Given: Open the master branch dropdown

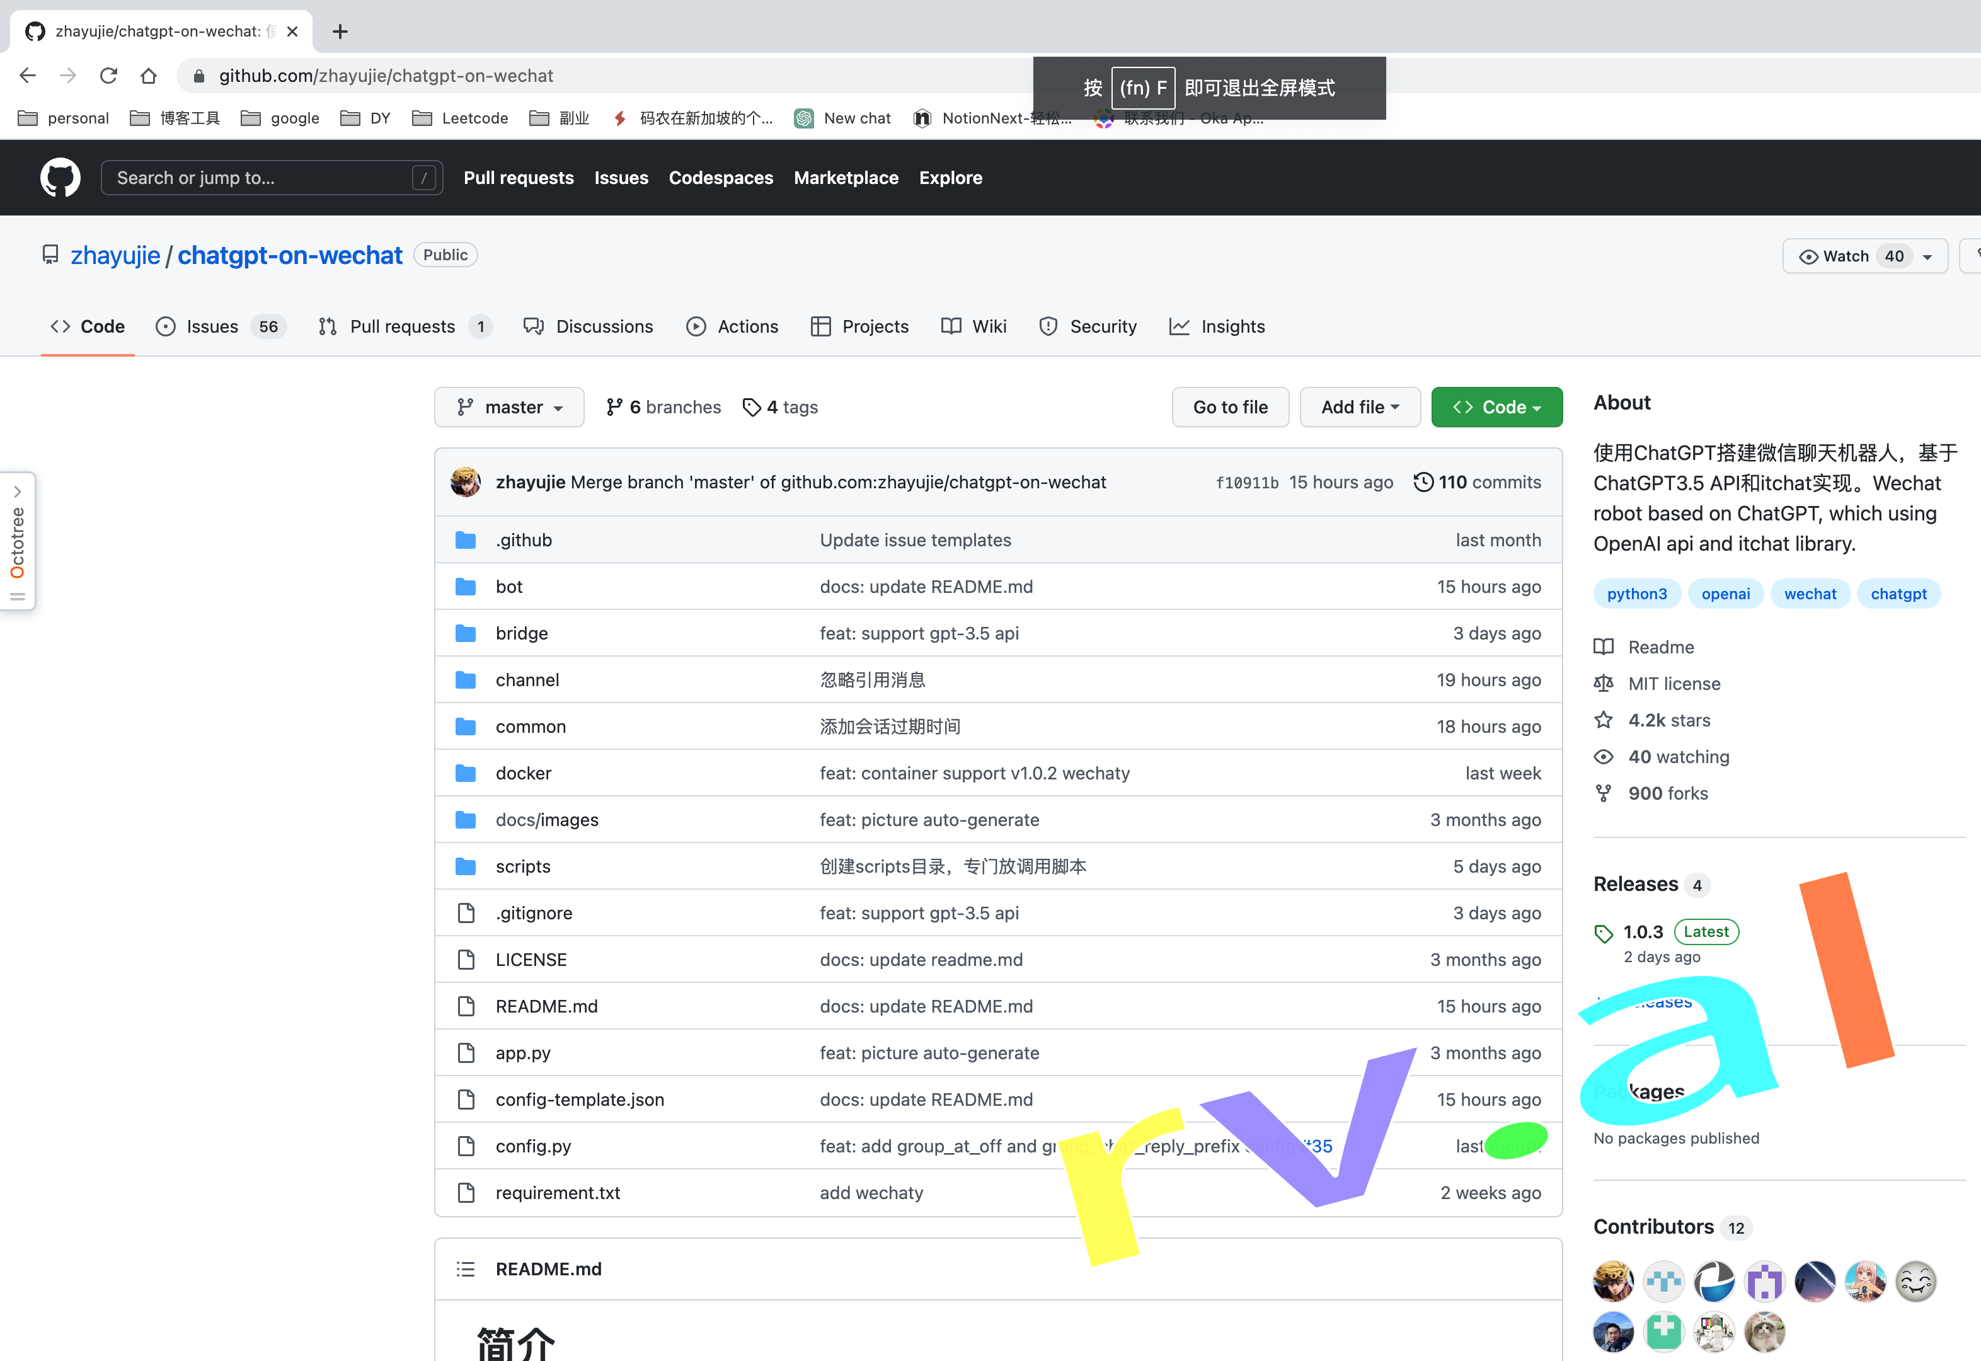Looking at the screenshot, I should [509, 408].
